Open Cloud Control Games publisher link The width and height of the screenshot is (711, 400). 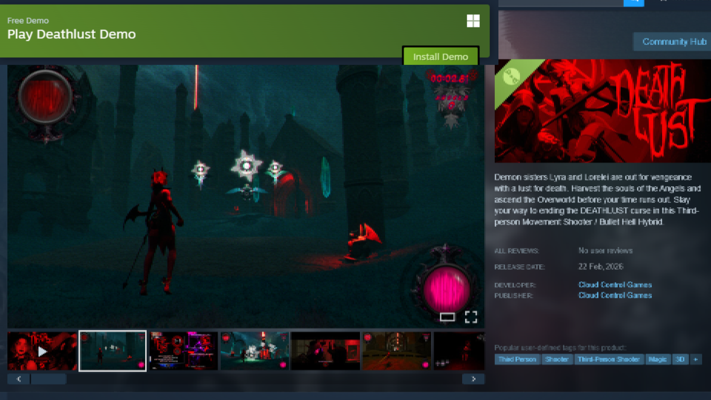(x=615, y=296)
